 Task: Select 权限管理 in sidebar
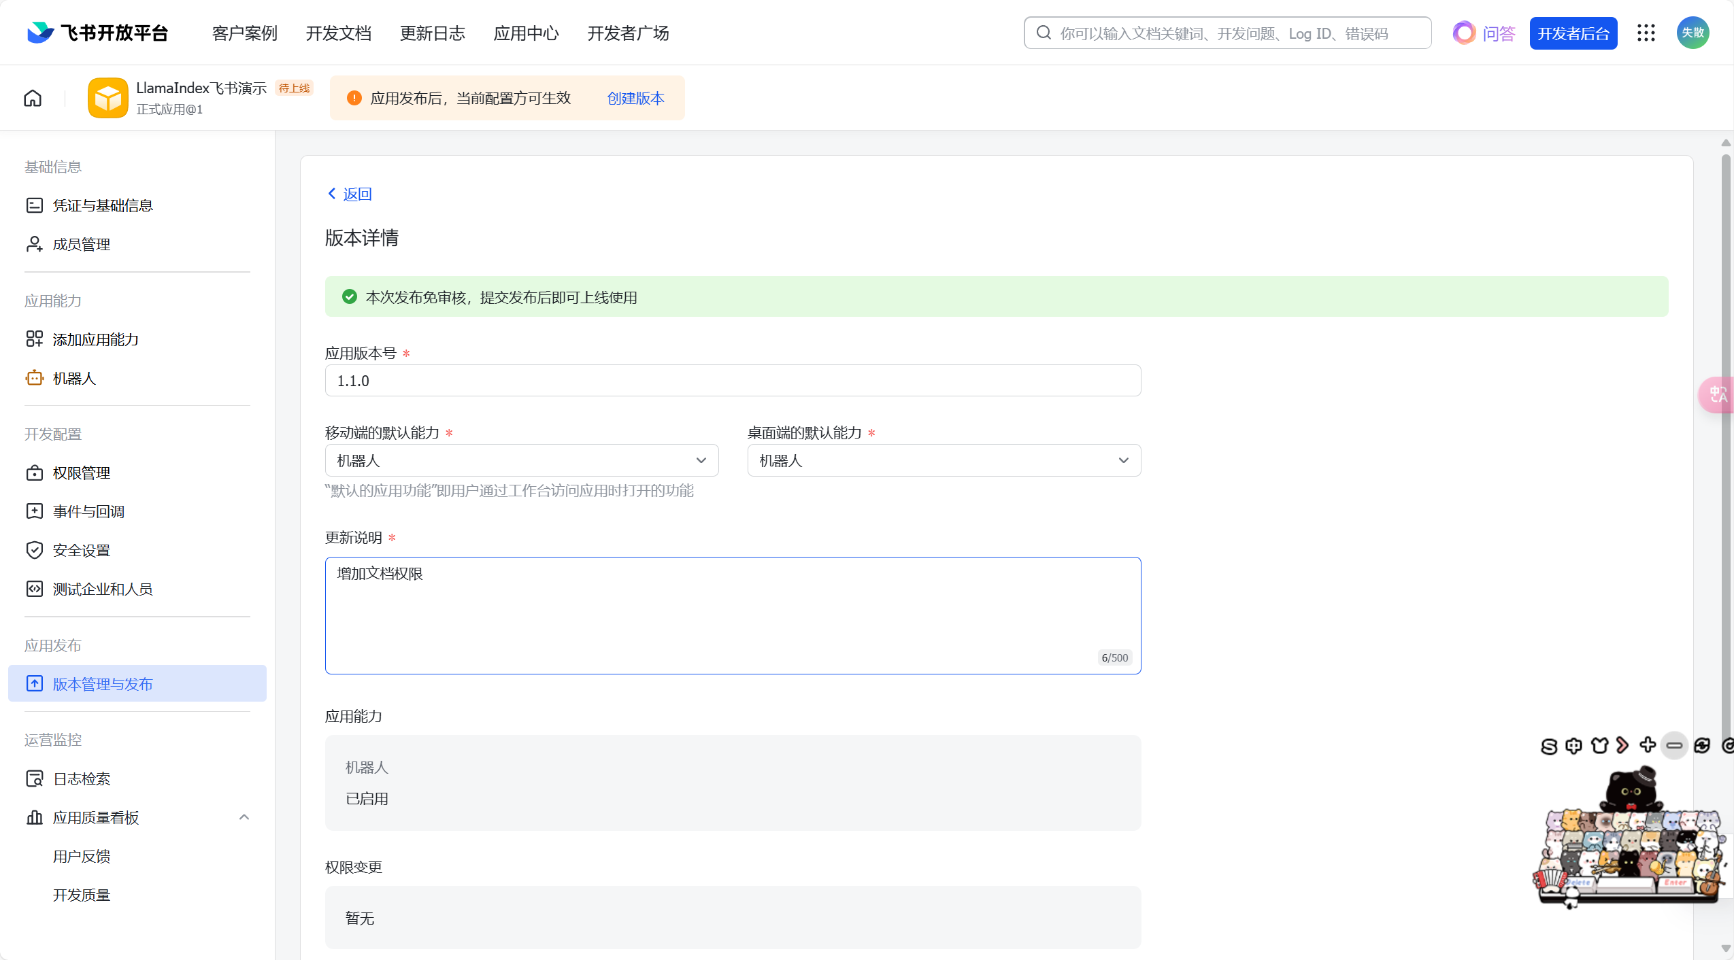tap(82, 473)
